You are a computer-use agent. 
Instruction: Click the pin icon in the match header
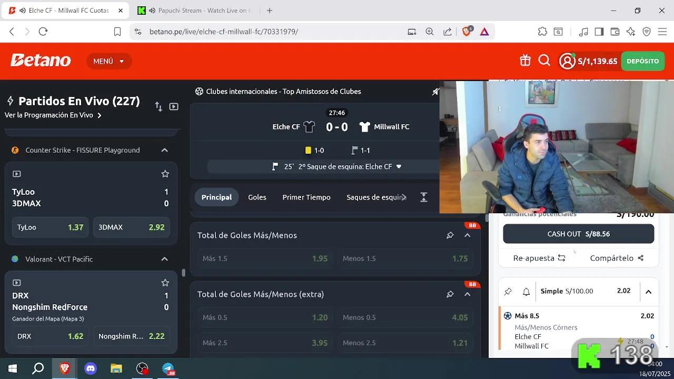click(x=435, y=92)
